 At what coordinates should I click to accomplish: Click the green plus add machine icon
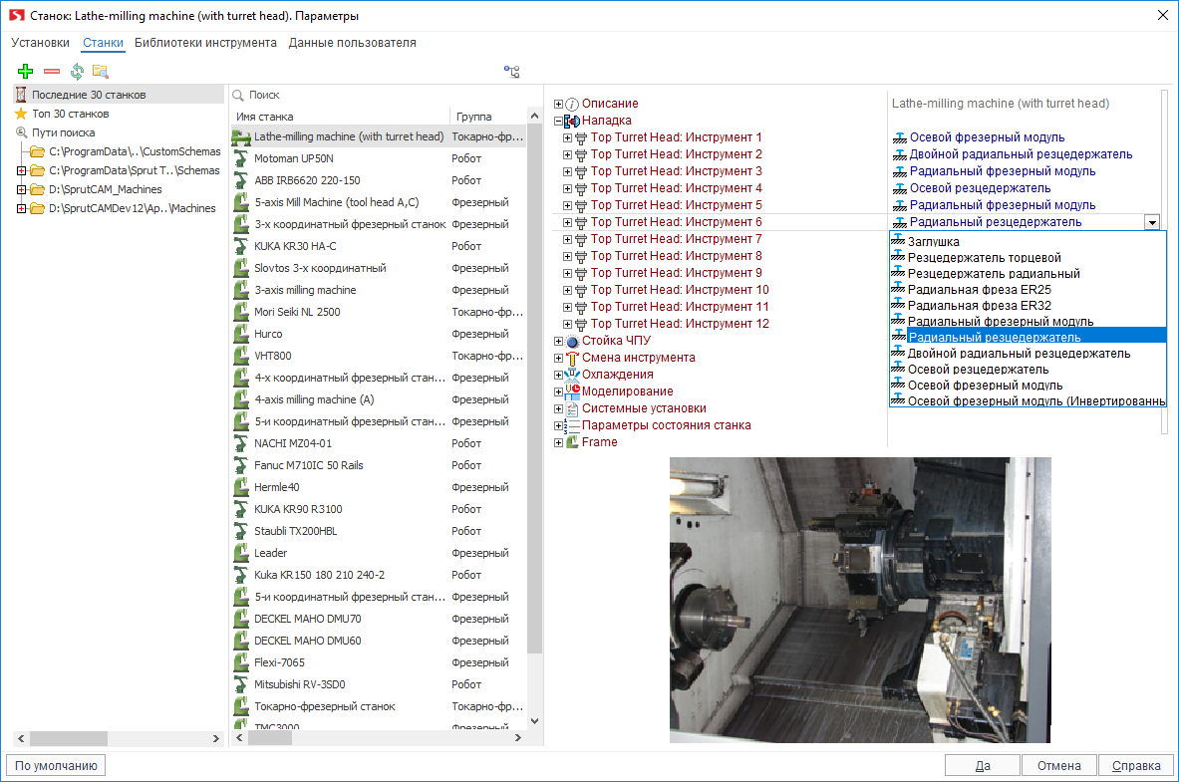[x=26, y=72]
